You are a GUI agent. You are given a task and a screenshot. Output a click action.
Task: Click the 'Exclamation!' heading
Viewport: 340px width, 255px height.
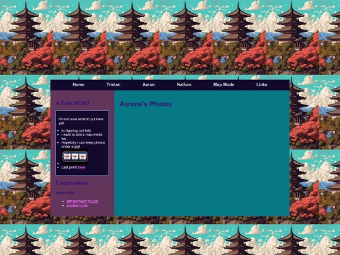(72, 183)
